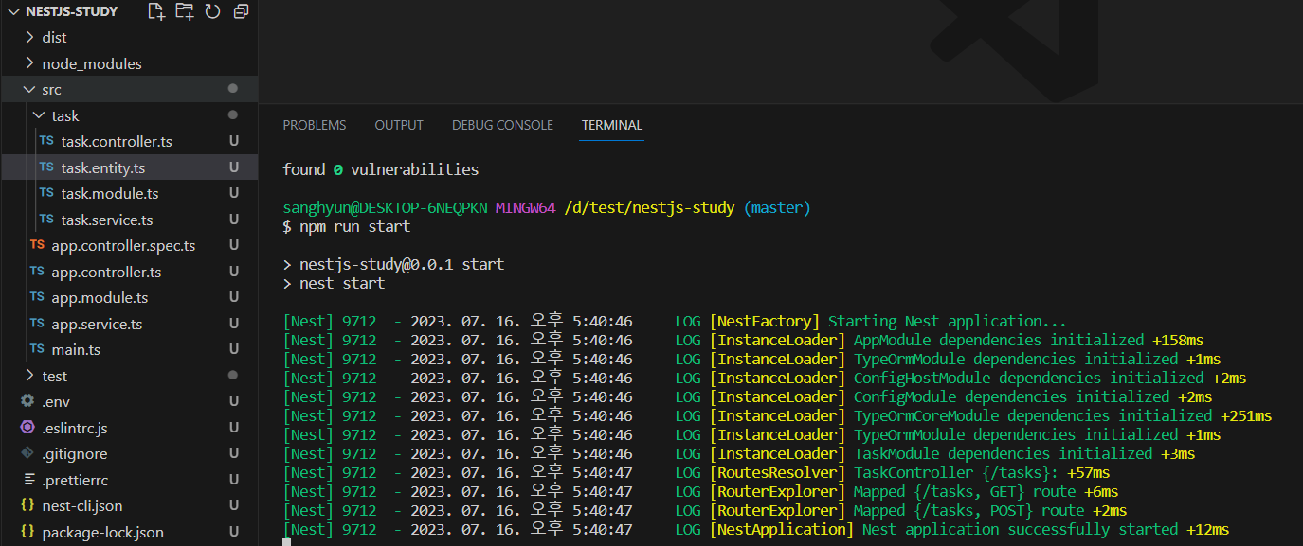Click the ESLint icon of .eslintrc.js
The image size is (1303, 546).
click(x=27, y=428)
